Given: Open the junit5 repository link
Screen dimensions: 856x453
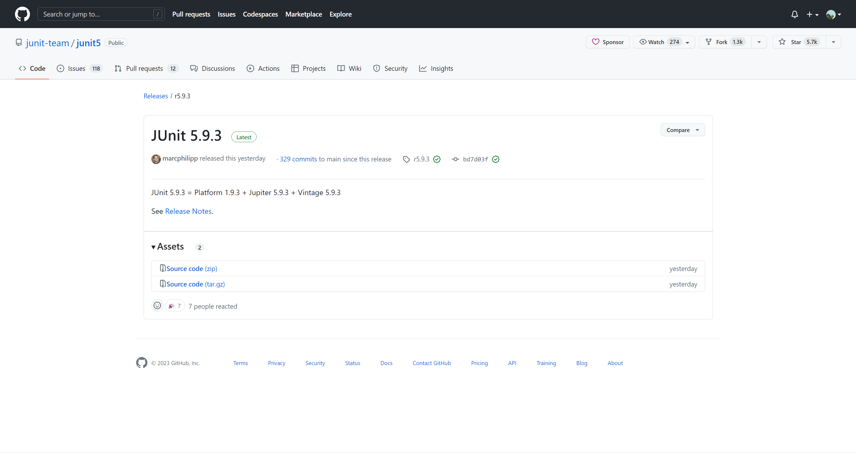Looking at the screenshot, I should pos(88,43).
